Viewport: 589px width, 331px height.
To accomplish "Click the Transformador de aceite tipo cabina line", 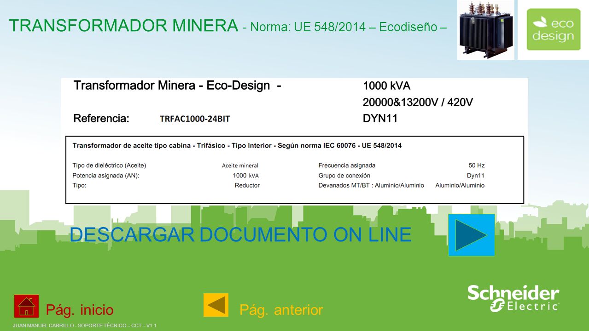I will (237, 146).
